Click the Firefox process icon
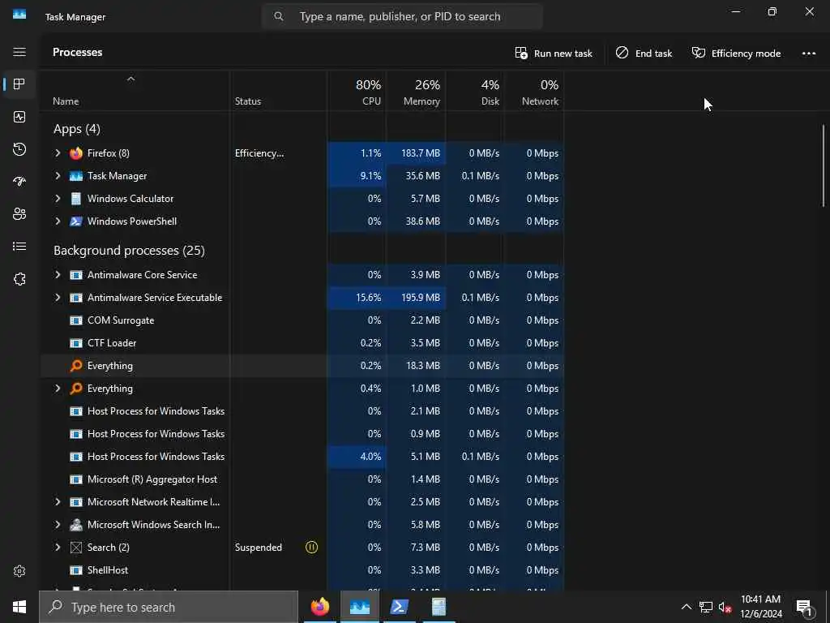 76,153
